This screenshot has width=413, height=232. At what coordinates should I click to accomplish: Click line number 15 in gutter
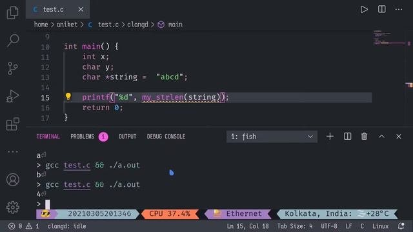point(45,97)
